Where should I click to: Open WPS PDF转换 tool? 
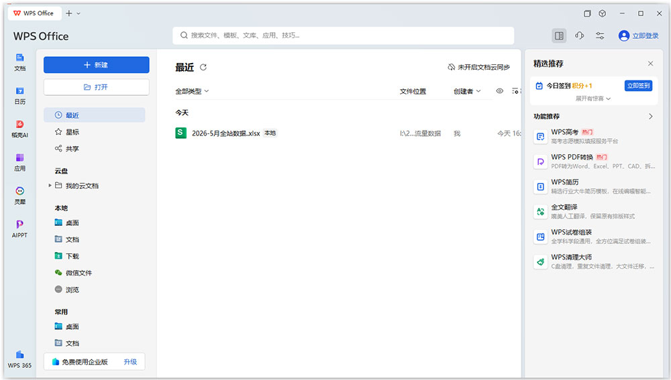(x=595, y=162)
